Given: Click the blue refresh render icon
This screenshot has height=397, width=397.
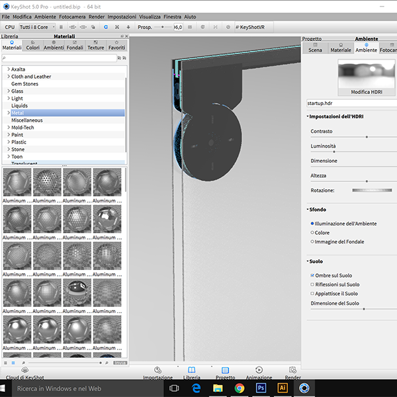Looking at the screenshot, I should point(106,27).
